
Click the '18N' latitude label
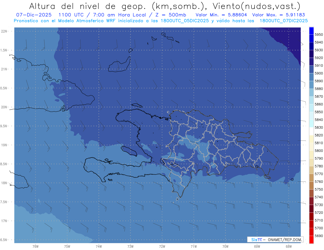(4, 183)
